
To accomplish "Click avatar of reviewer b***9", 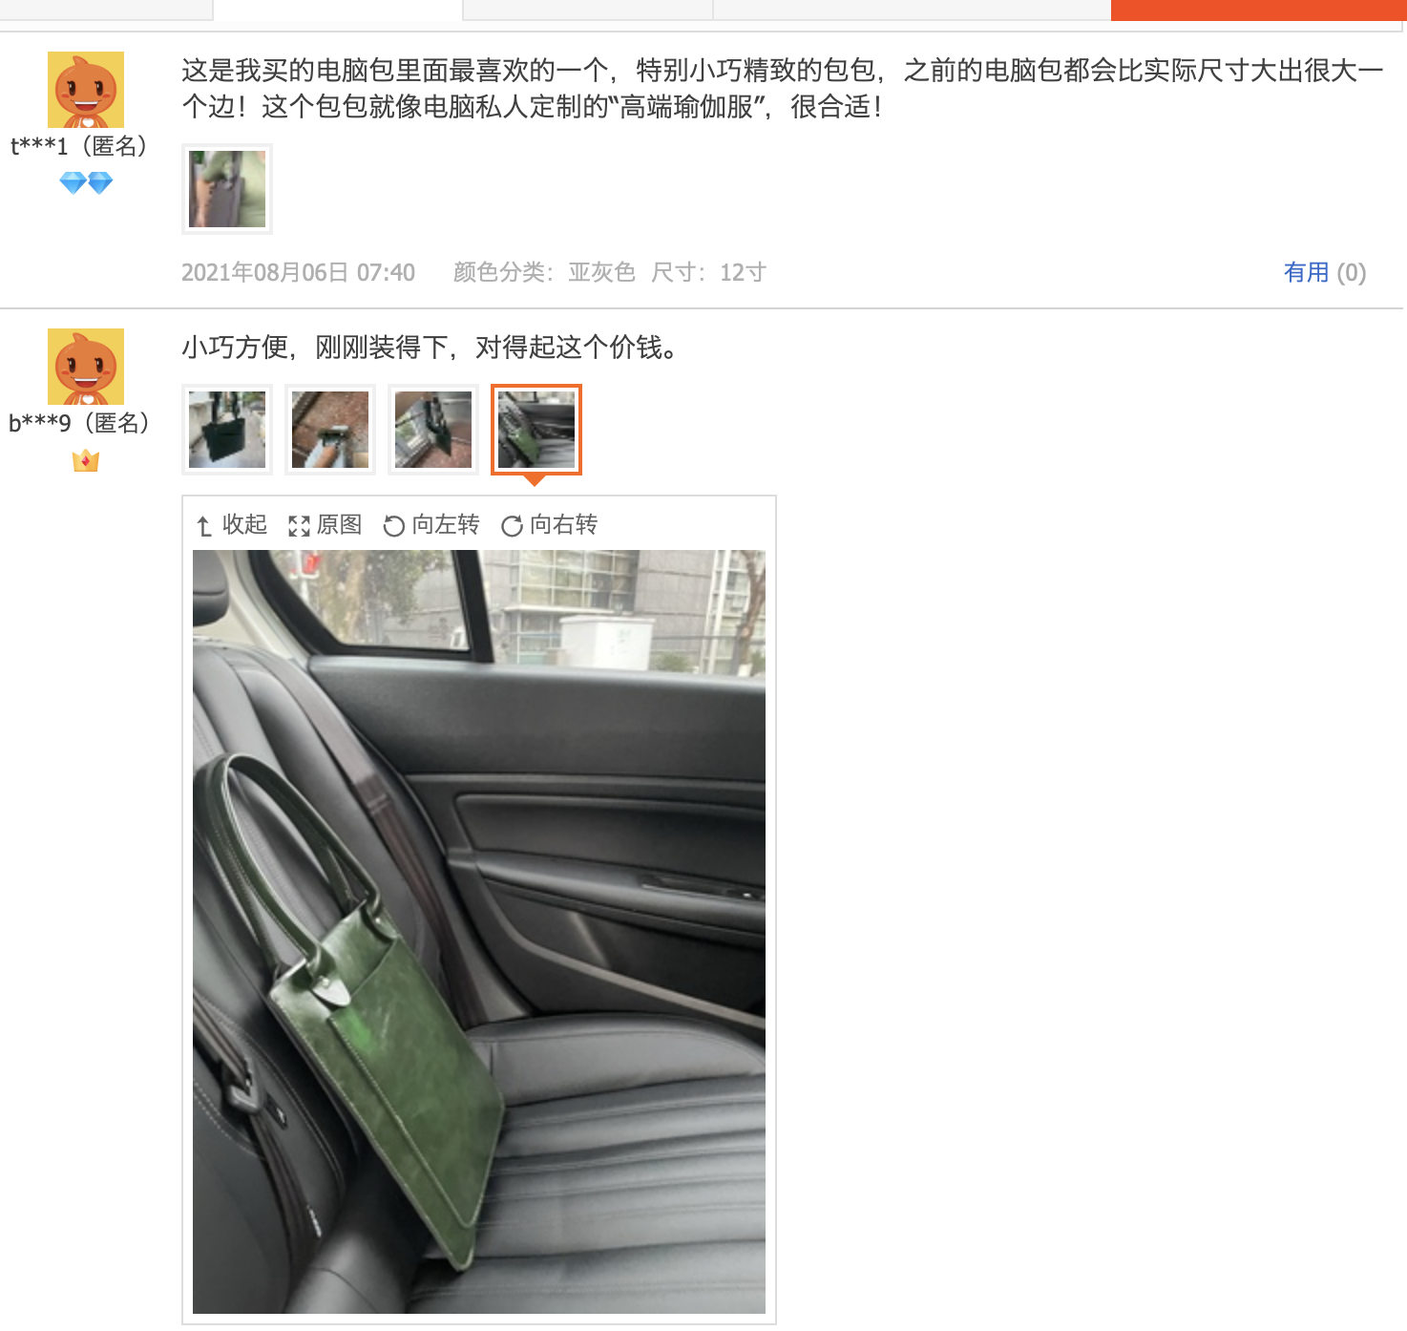I will tap(86, 367).
